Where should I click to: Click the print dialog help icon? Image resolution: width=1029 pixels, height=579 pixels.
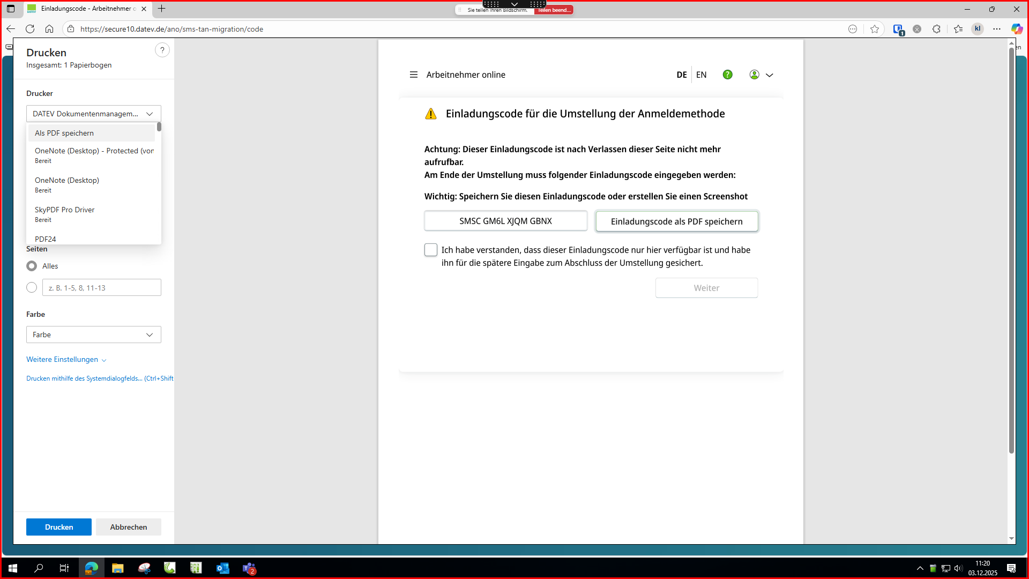[x=162, y=50]
